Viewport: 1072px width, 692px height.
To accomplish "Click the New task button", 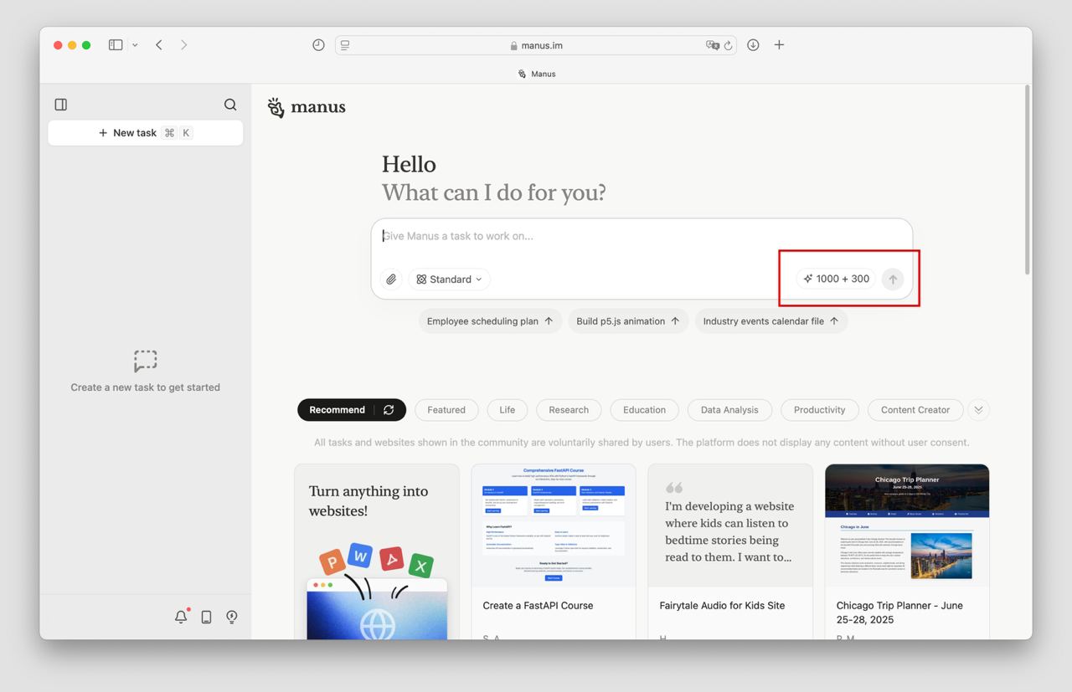I will 146,133.
